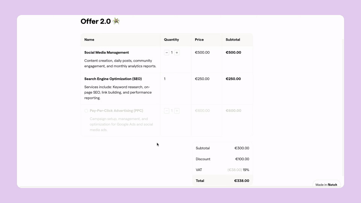Click minus button for Pay-Per-Click Advertising

167,111
